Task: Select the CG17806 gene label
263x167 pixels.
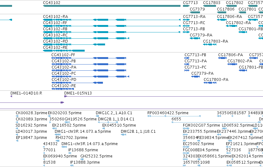Action: pos(226,9)
